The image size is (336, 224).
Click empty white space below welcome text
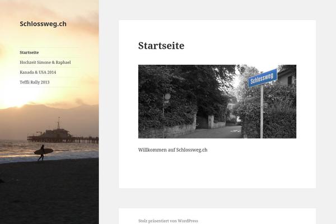[x=217, y=170]
